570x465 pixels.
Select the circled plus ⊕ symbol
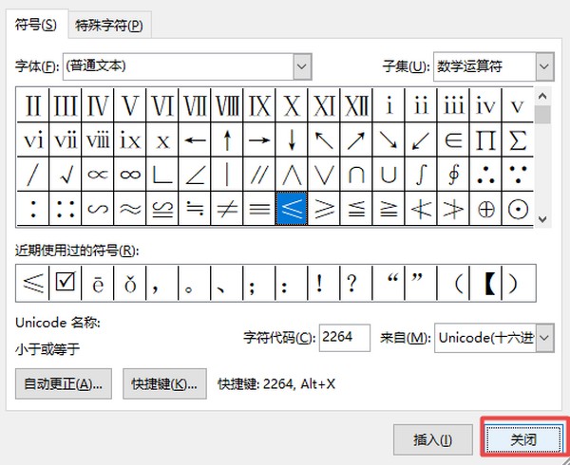[x=485, y=209]
